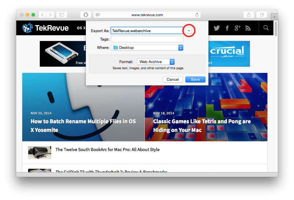Open the RSS feed icon
Screen dimensions: 294x200
tap(248, 28)
